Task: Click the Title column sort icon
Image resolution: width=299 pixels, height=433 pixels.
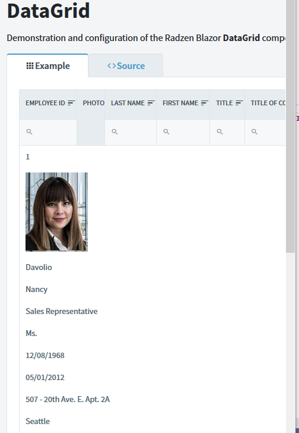Action: point(239,103)
